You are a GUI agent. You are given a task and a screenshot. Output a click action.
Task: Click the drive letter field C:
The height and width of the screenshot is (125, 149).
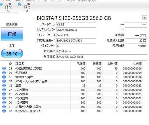[x=76, y=46]
